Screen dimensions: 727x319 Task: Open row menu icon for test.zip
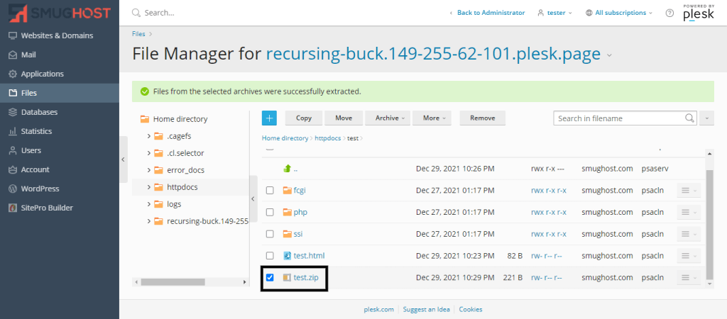(x=689, y=277)
